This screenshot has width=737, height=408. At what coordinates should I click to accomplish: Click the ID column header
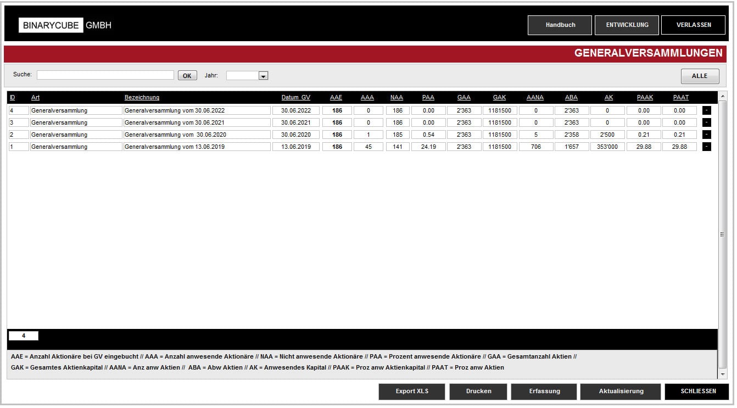(x=12, y=97)
